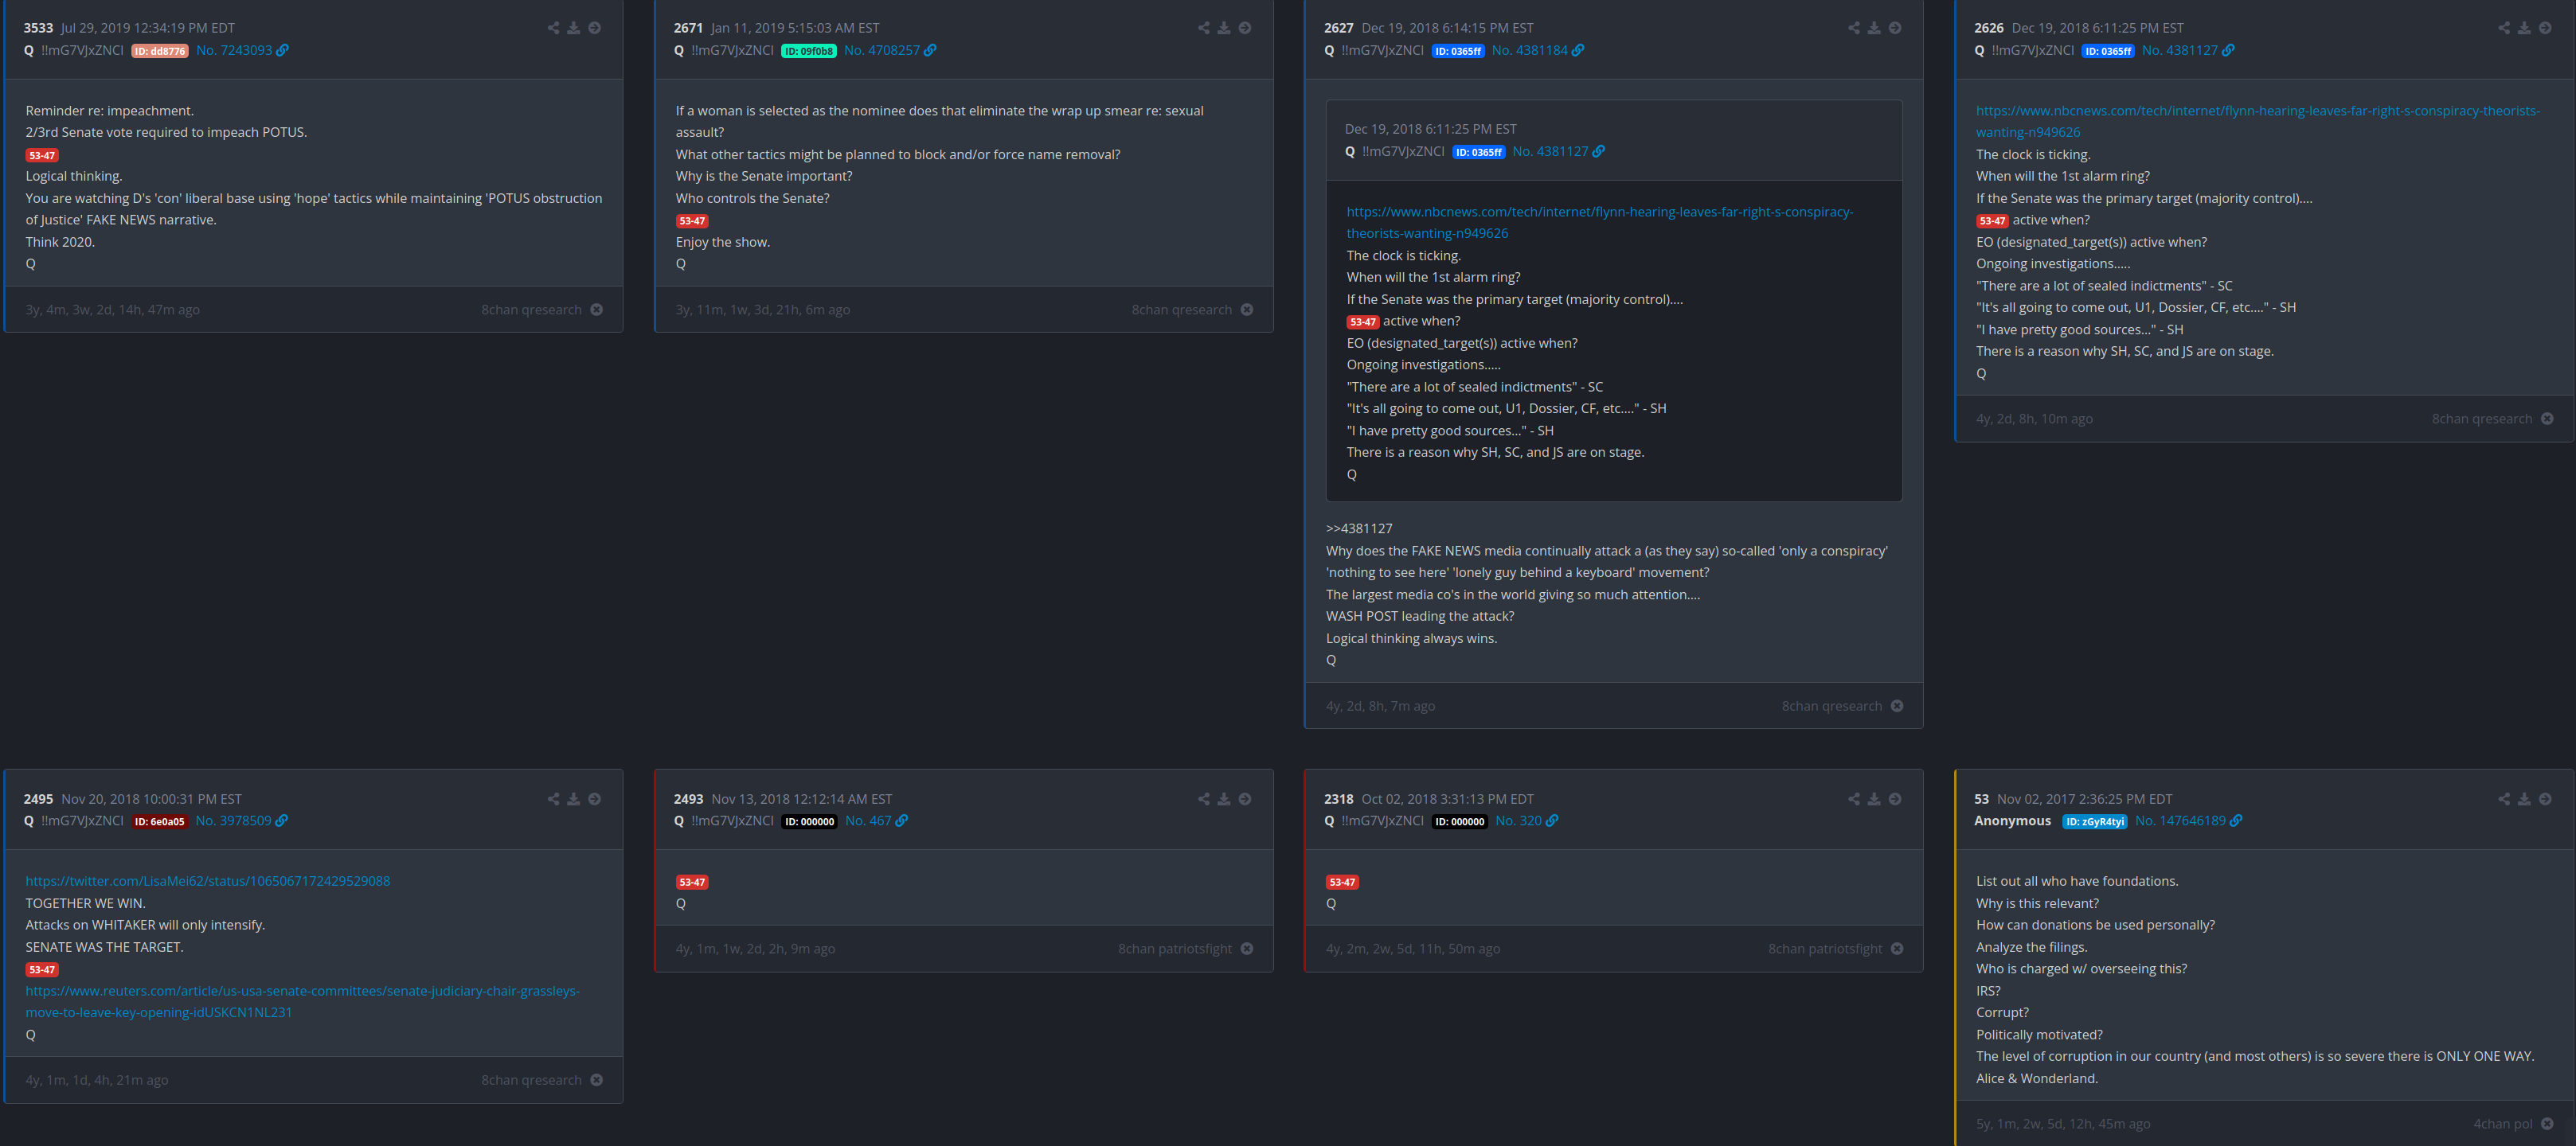Click X icon beside 8chan qresearch on post 2627
Screen dimensions: 2576x1146
1897,707
